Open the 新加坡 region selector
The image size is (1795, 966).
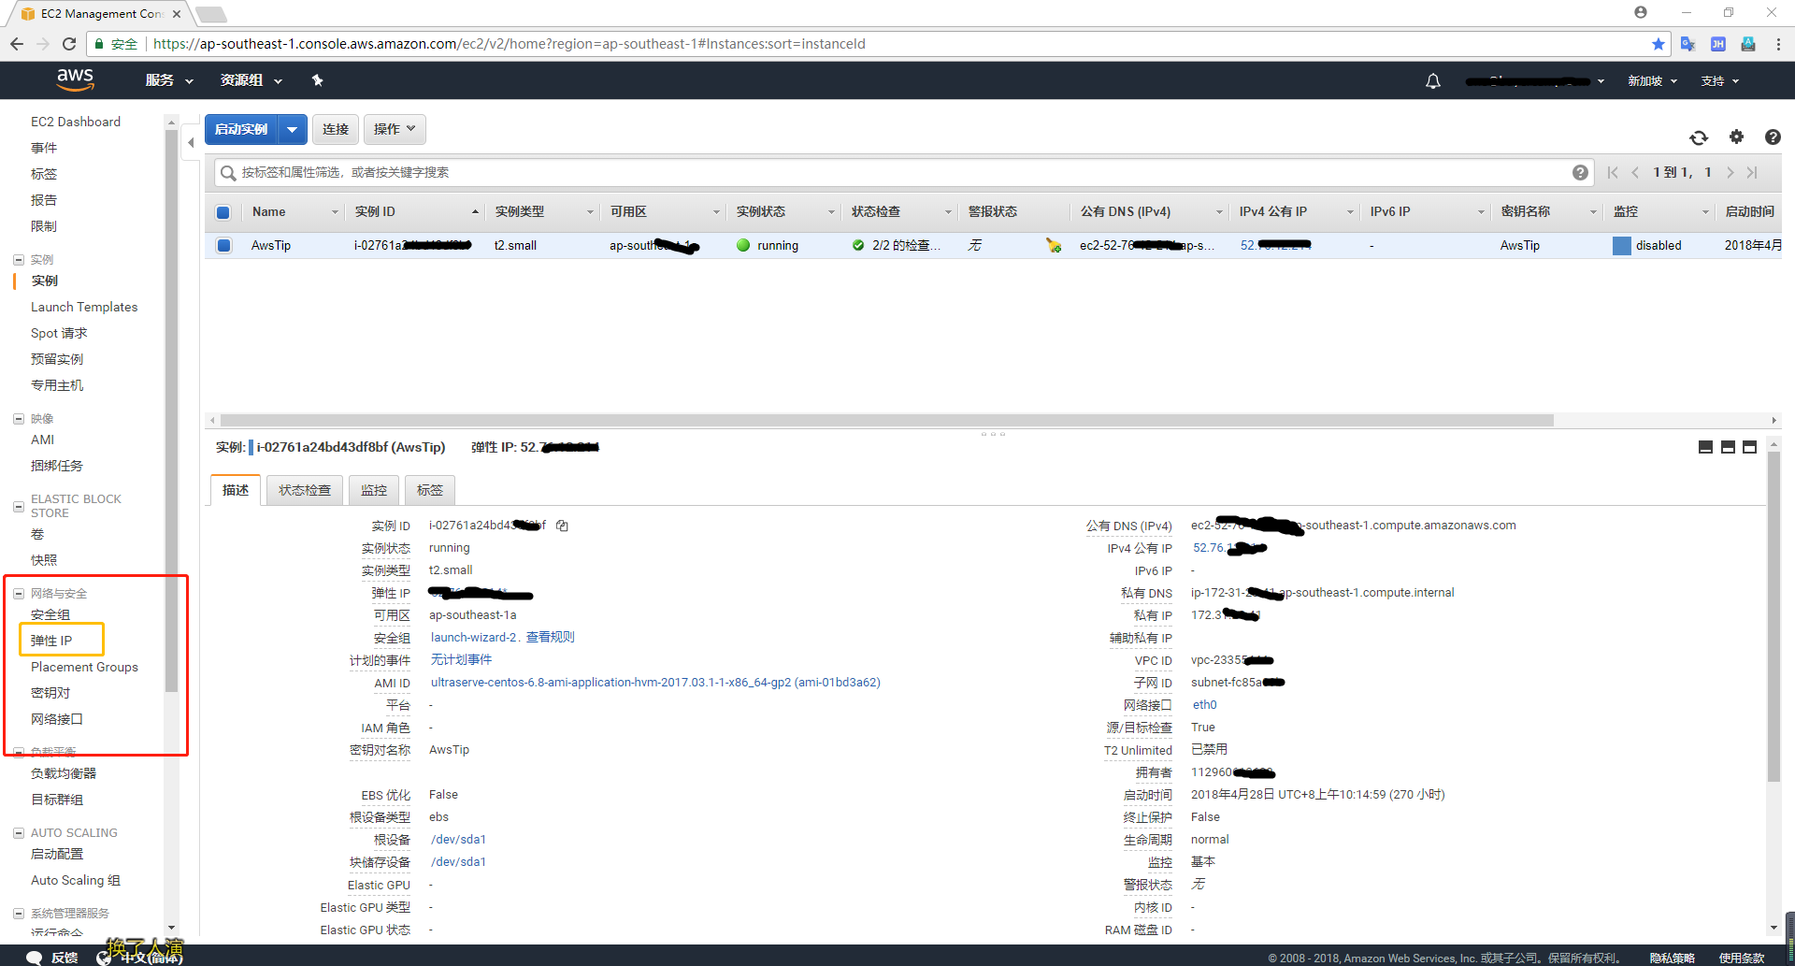1653,81
